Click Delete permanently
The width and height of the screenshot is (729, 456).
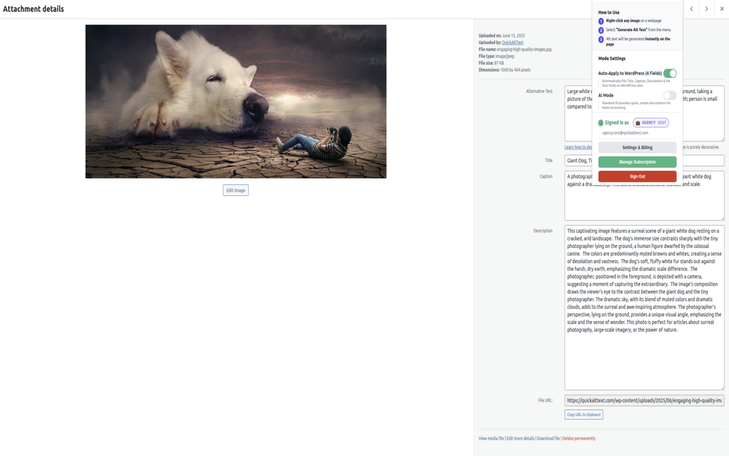point(579,438)
